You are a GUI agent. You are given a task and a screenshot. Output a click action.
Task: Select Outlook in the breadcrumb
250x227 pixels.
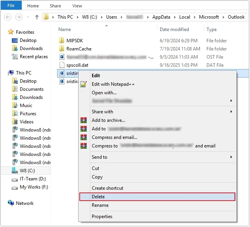click(x=236, y=17)
